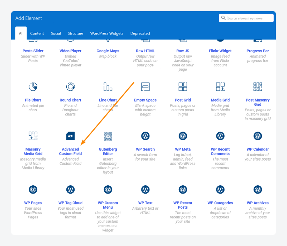Click the WP Meta title
Image resolution: width=287 pixels, height=246 pixels.
183,149
